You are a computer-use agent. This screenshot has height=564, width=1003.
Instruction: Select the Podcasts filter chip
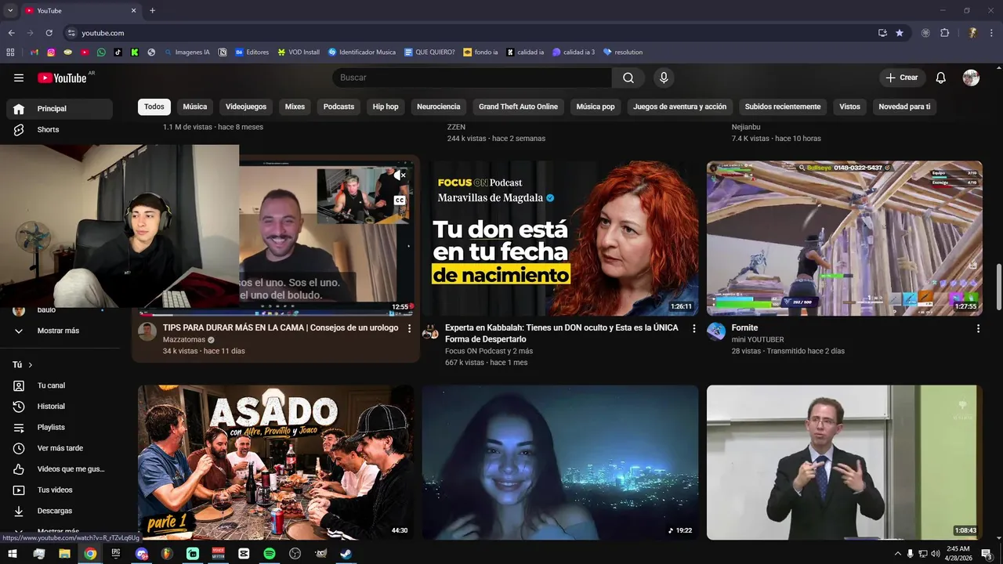[x=339, y=107]
